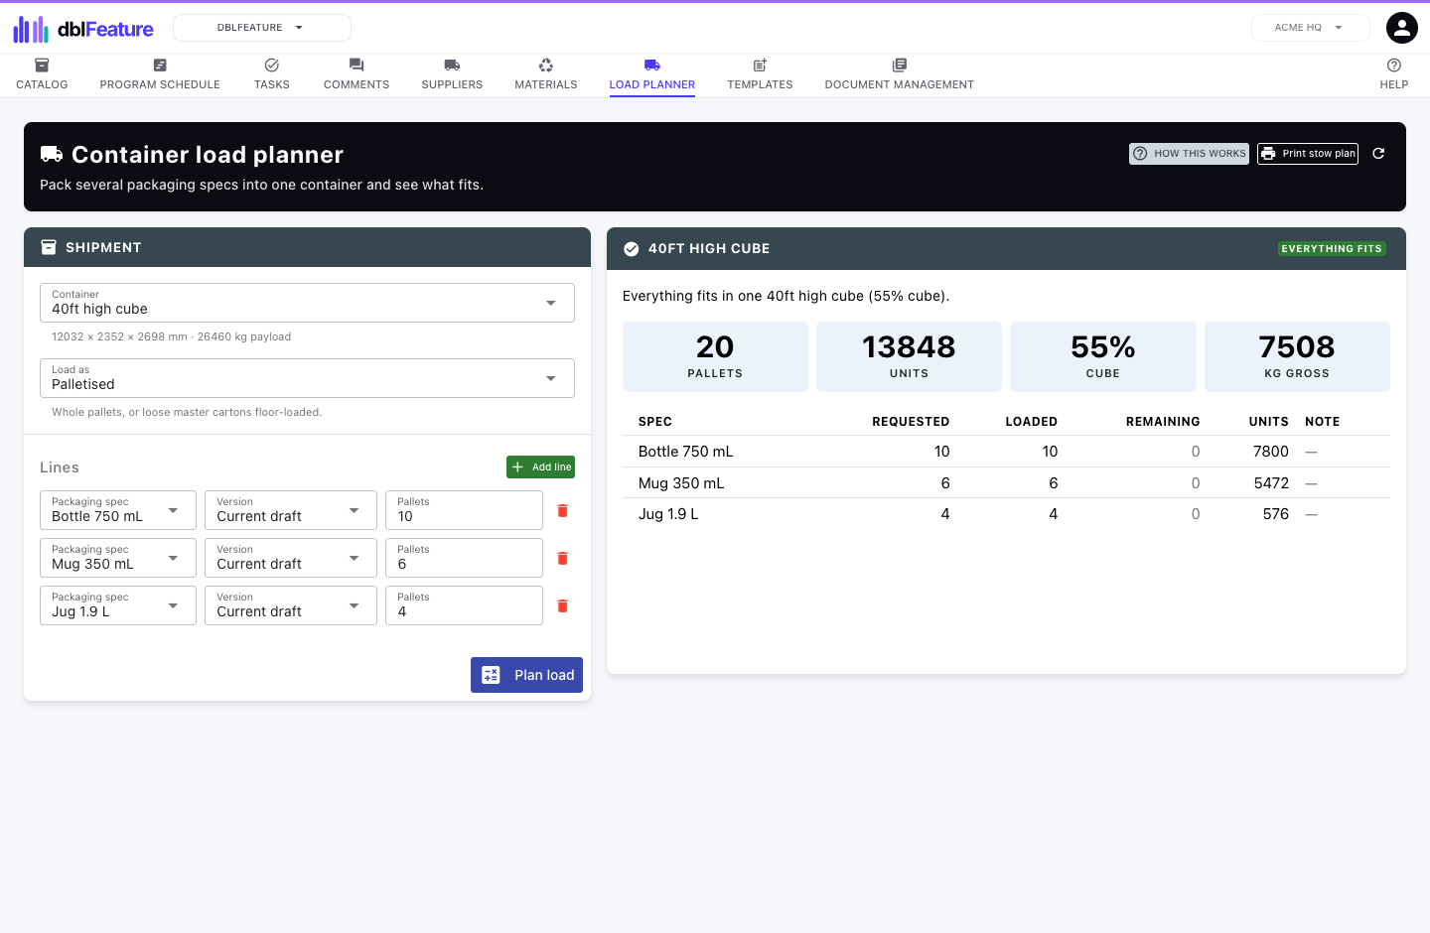Open the Materials tab
The height and width of the screenshot is (933, 1430).
546,74
